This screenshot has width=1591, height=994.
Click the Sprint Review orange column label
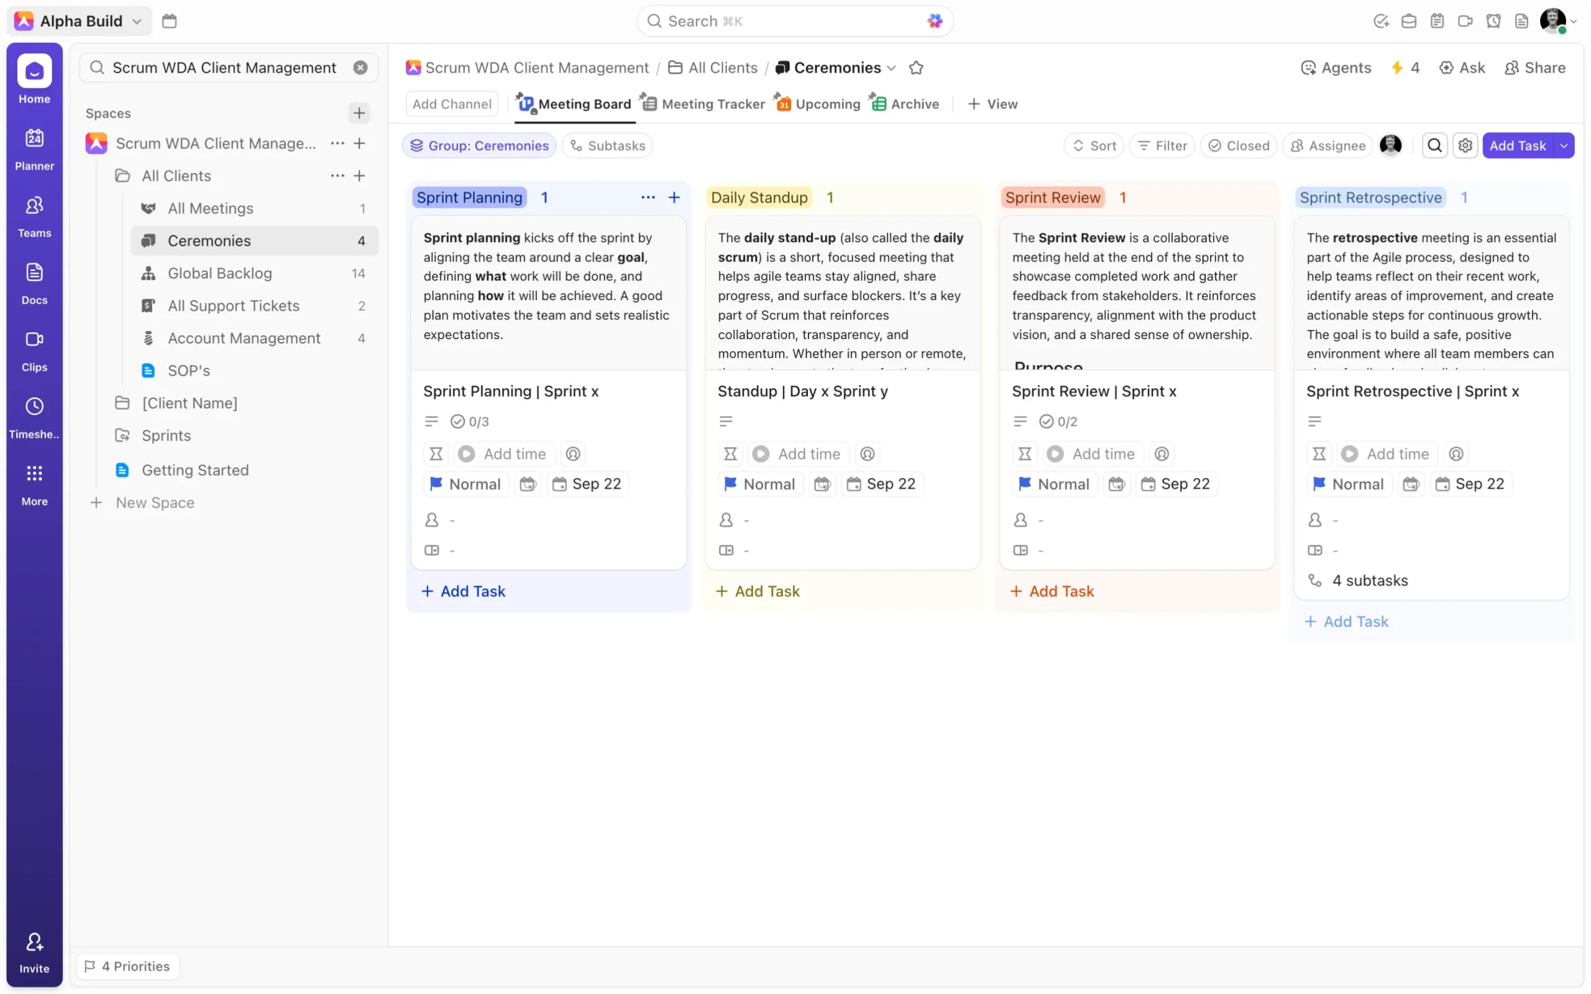coord(1052,197)
